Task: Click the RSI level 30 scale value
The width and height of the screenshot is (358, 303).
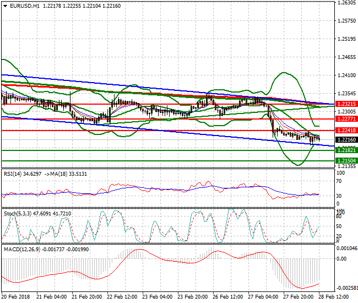Action: point(339,196)
